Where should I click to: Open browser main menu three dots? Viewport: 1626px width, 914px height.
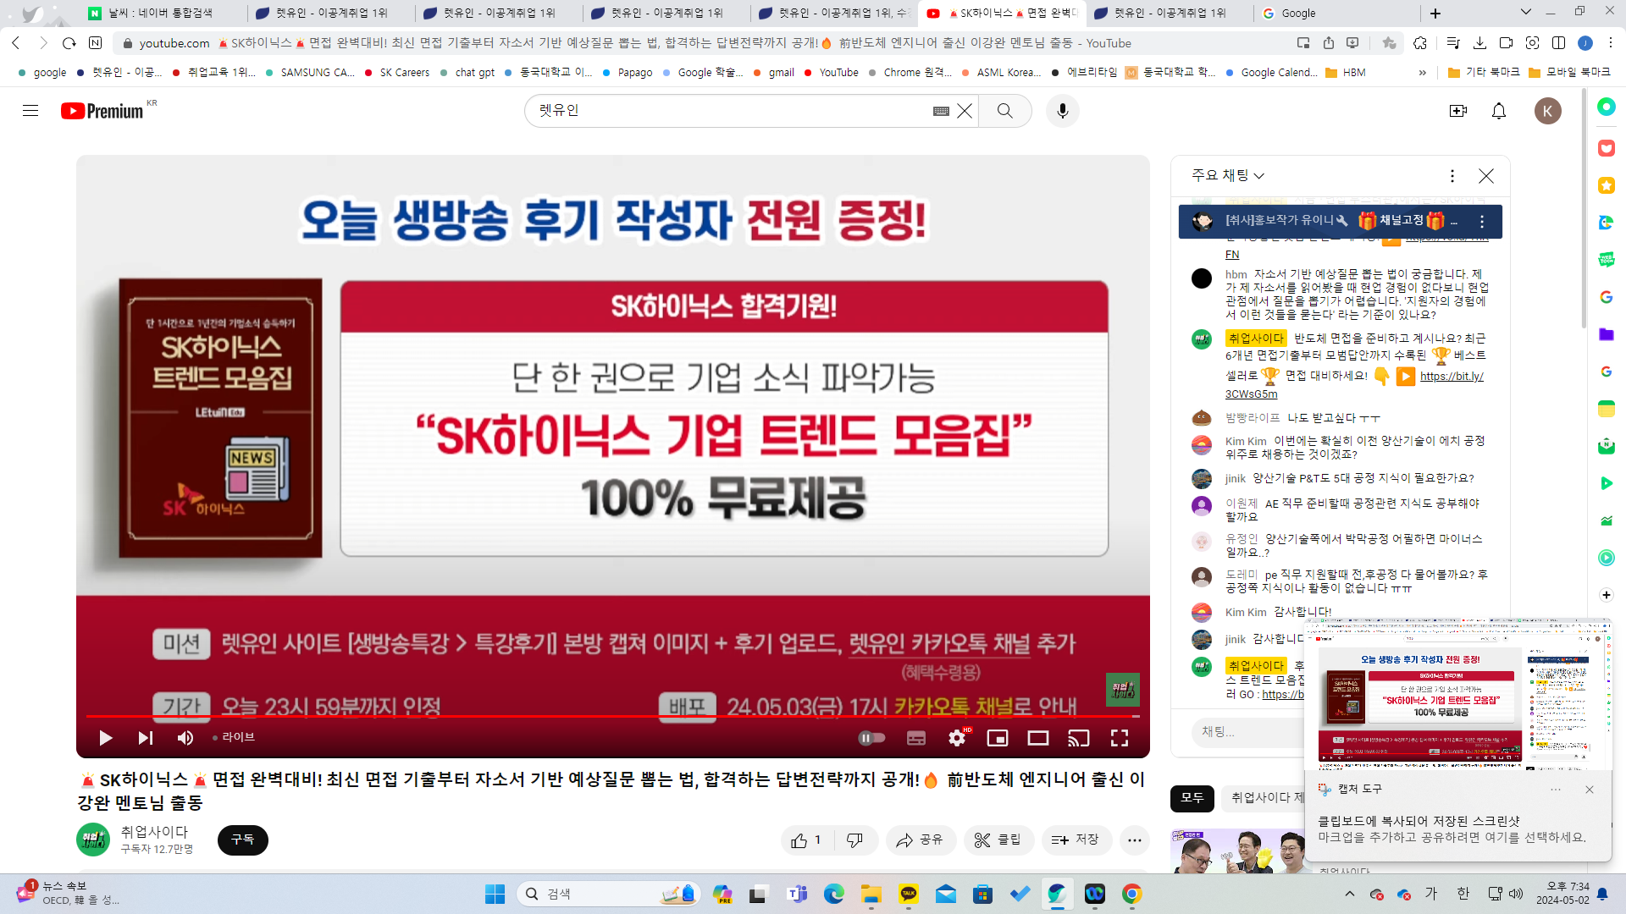pyautogui.click(x=1610, y=43)
